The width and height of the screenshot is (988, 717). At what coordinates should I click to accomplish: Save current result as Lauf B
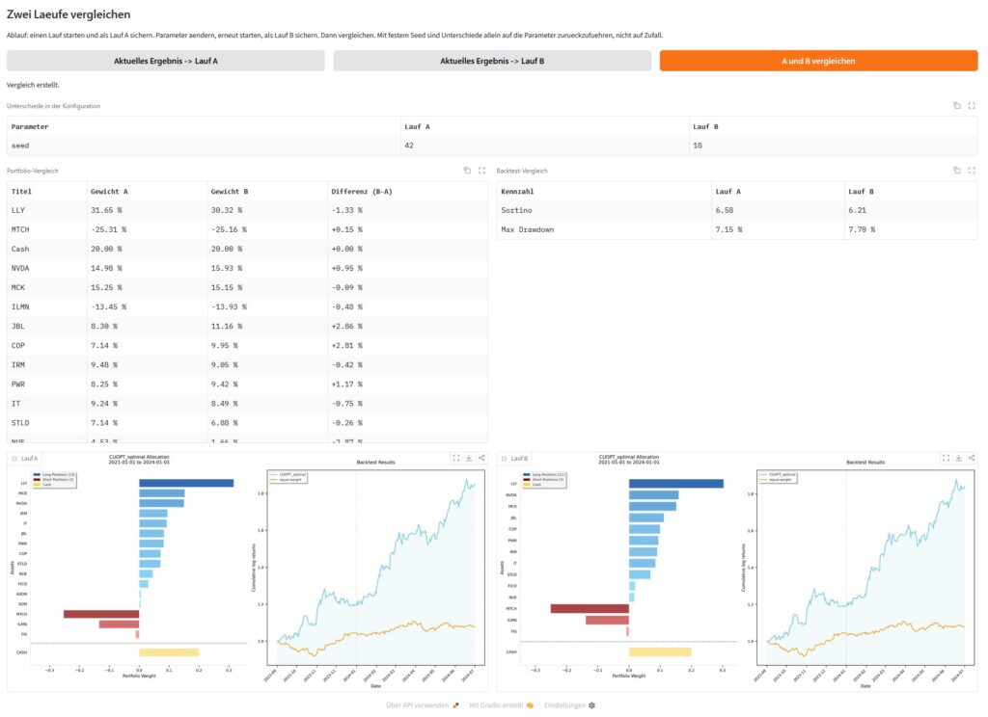pos(492,61)
